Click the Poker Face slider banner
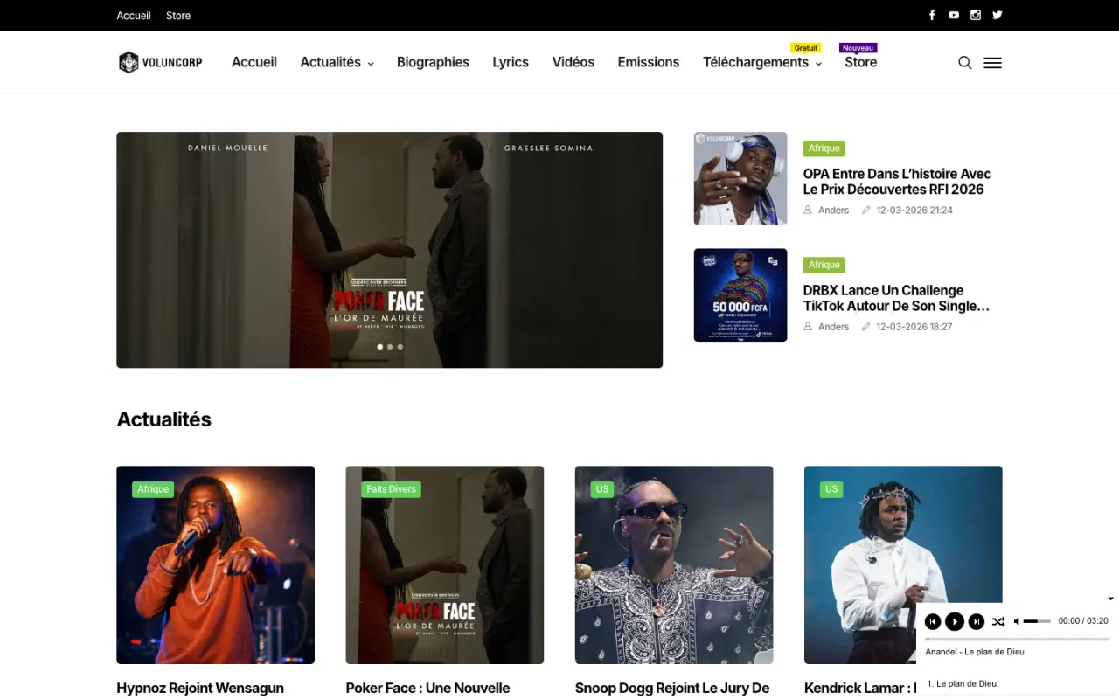Screen dimensions: 1119x699 click(x=389, y=250)
